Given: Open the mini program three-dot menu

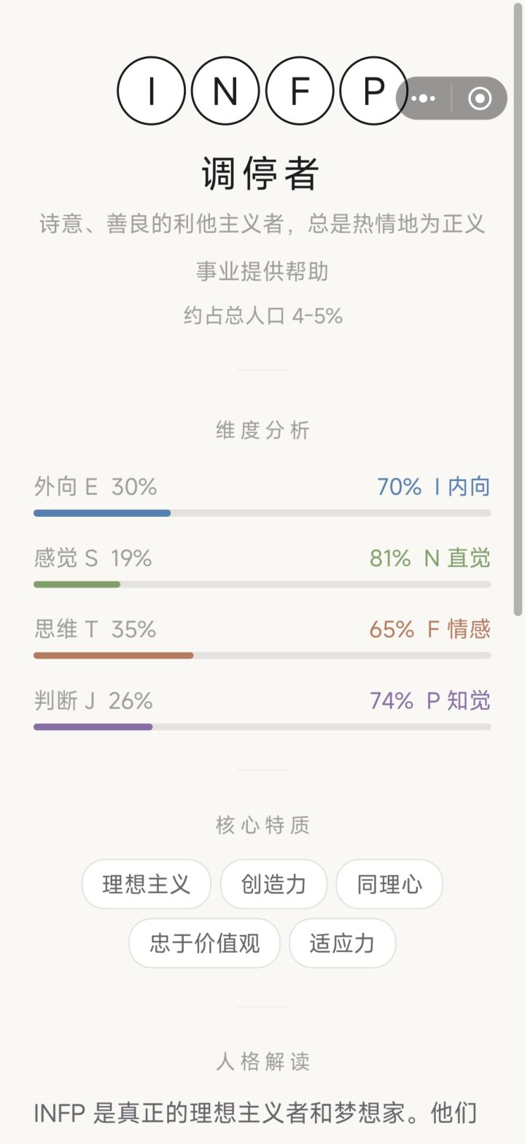Looking at the screenshot, I should click(423, 99).
